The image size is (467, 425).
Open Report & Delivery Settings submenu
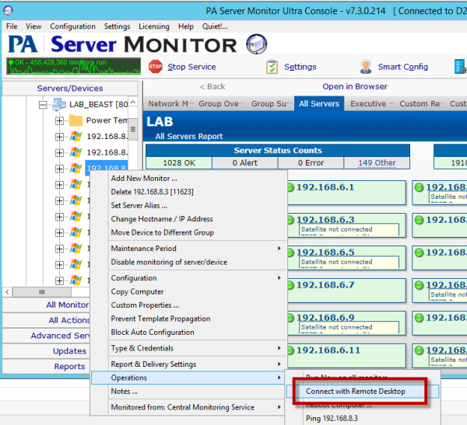[x=195, y=364]
